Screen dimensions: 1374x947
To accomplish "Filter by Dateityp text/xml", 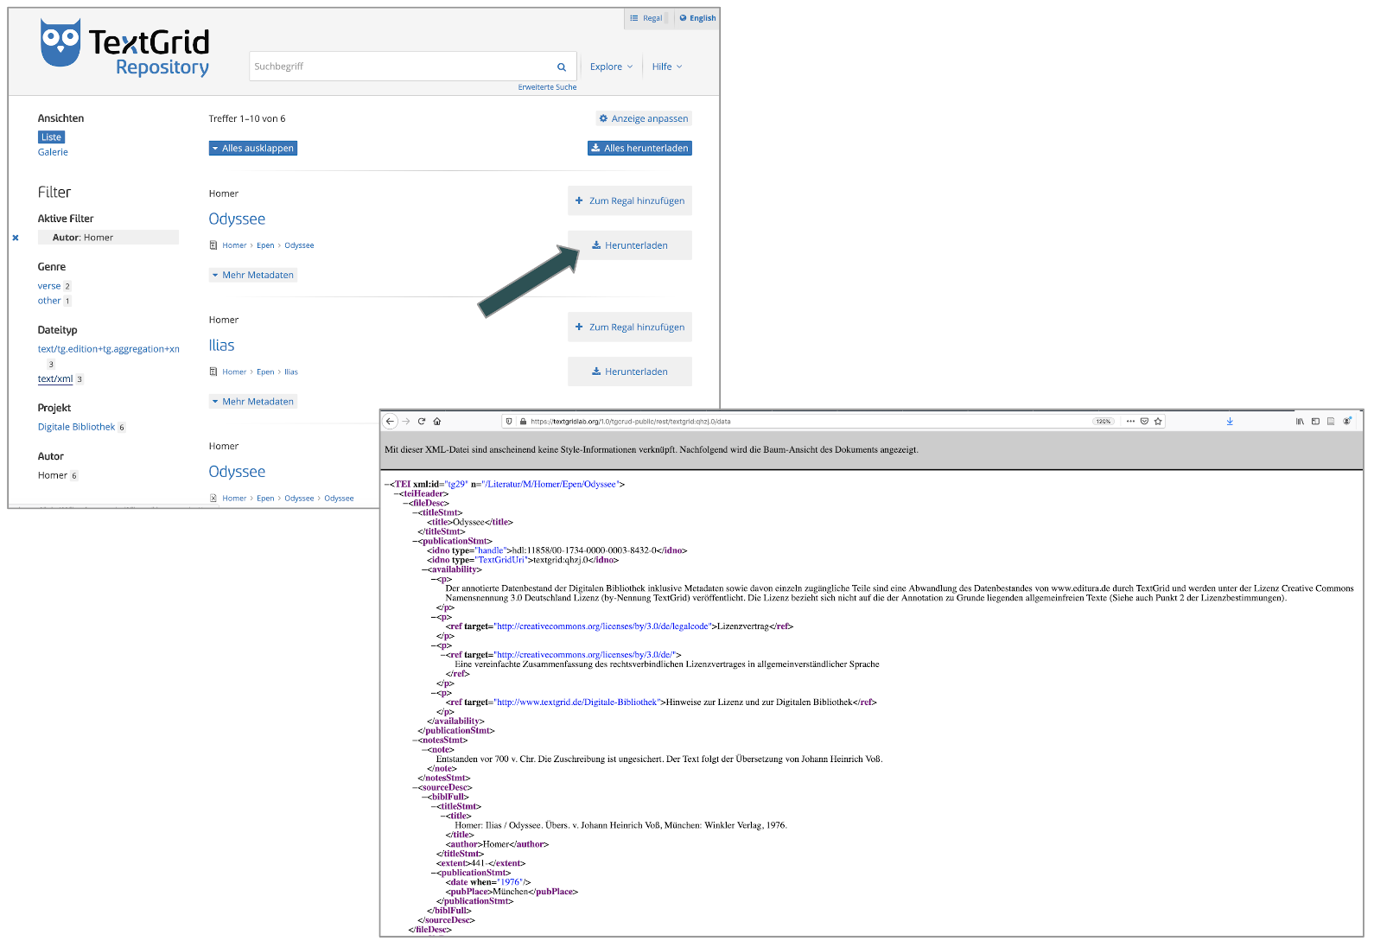I will [55, 379].
